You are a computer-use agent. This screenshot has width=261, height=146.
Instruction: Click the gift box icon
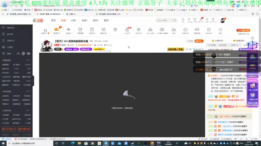point(115,30)
